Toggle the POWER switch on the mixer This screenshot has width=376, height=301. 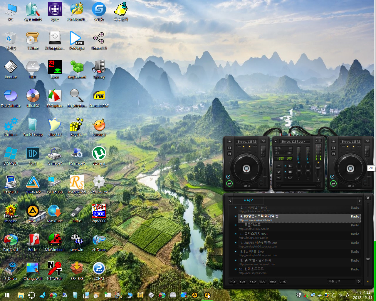[x=318, y=141]
